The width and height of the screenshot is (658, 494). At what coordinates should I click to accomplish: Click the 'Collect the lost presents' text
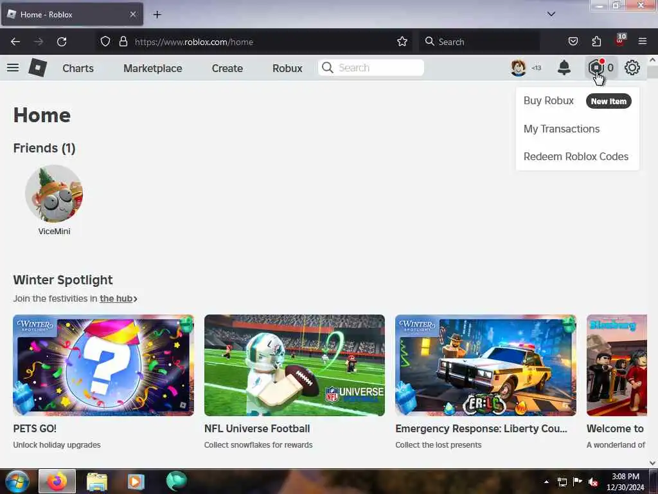tap(438, 445)
